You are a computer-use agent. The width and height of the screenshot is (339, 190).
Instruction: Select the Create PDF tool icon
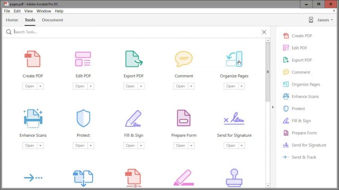pos(32,59)
